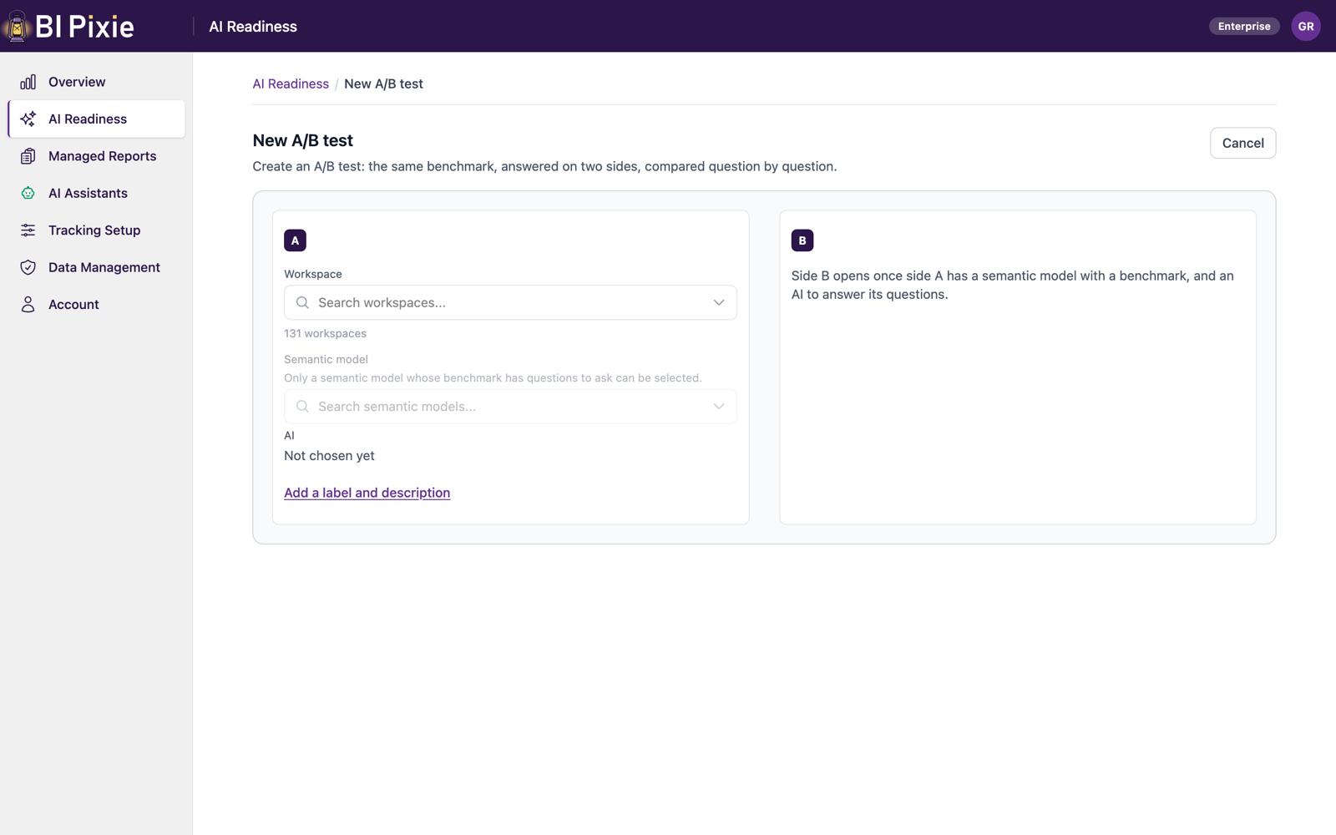The width and height of the screenshot is (1336, 835).
Task: Click the "New A/B test" breadcrumb text
Action: tap(383, 83)
